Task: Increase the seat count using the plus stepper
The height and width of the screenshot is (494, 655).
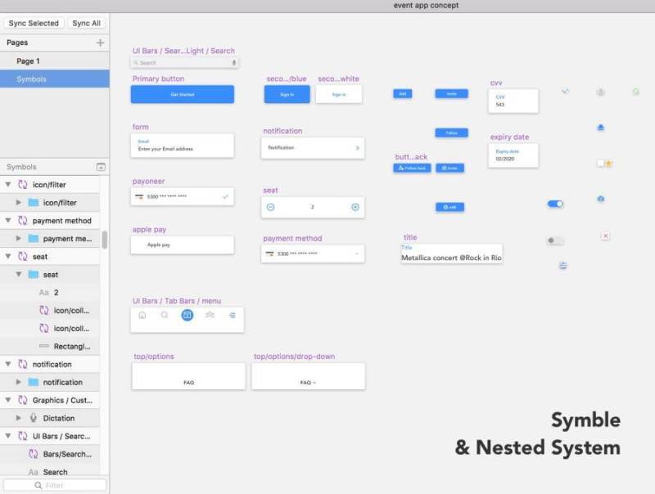Action: pos(355,207)
